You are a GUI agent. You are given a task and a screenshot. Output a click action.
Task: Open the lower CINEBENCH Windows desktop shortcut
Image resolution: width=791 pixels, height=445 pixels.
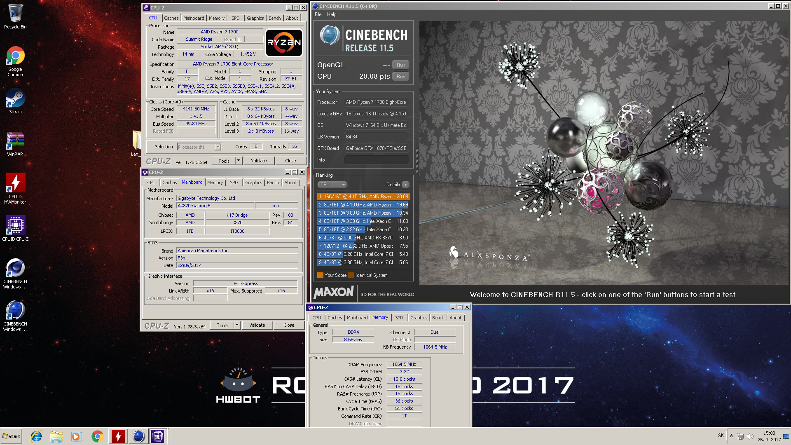pyautogui.click(x=15, y=316)
